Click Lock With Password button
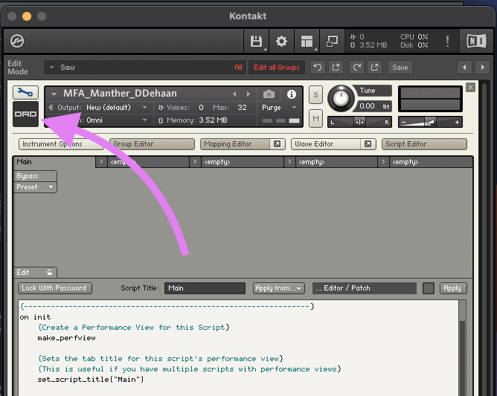The height and width of the screenshot is (396, 497). click(x=54, y=288)
